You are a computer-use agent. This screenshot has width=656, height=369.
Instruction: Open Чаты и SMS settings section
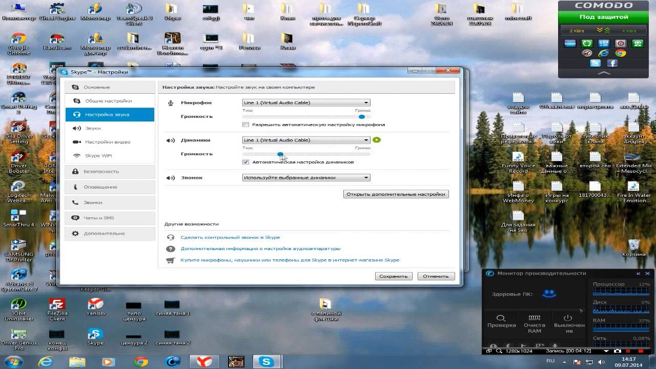click(x=110, y=218)
